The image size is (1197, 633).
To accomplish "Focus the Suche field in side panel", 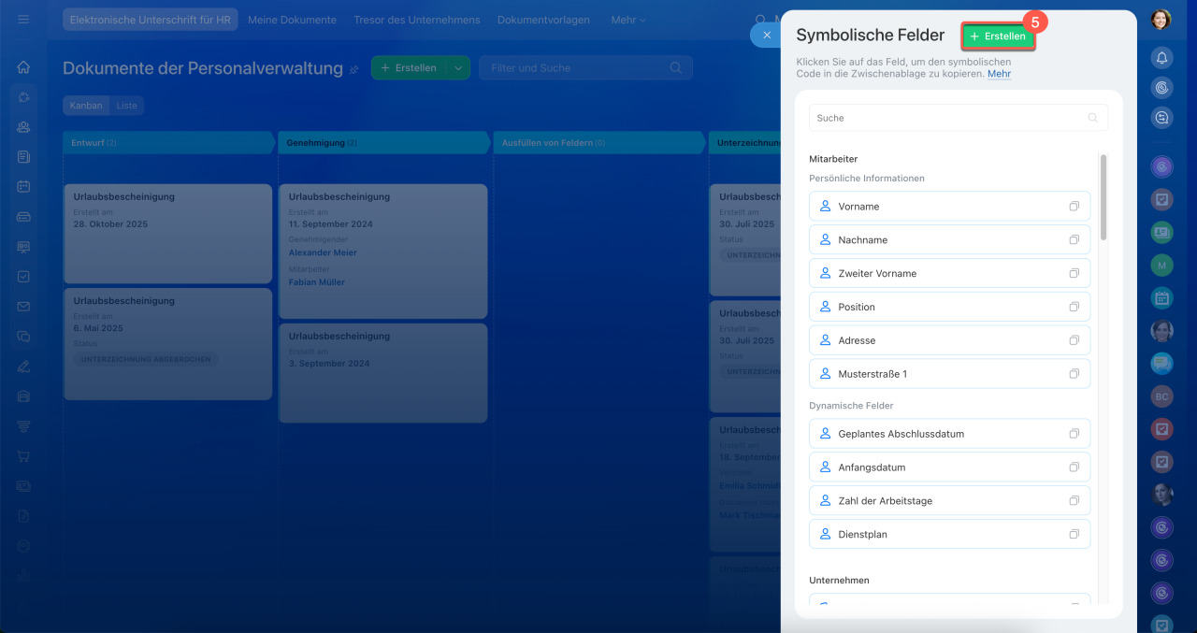I will (x=959, y=118).
